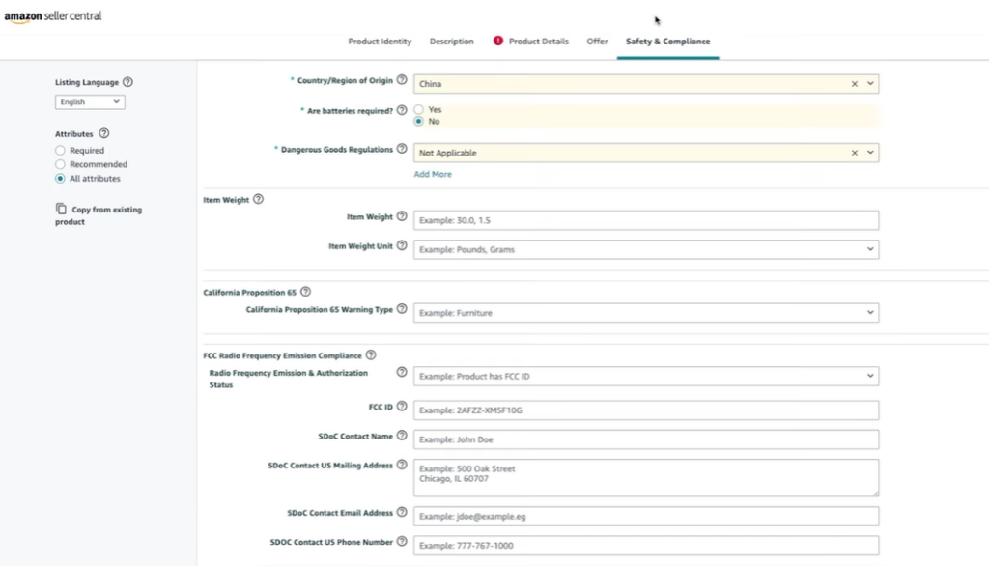The height and width of the screenshot is (566, 989).
Task: Open Proposition 65 Warning Type dropdown
Action: click(x=646, y=312)
